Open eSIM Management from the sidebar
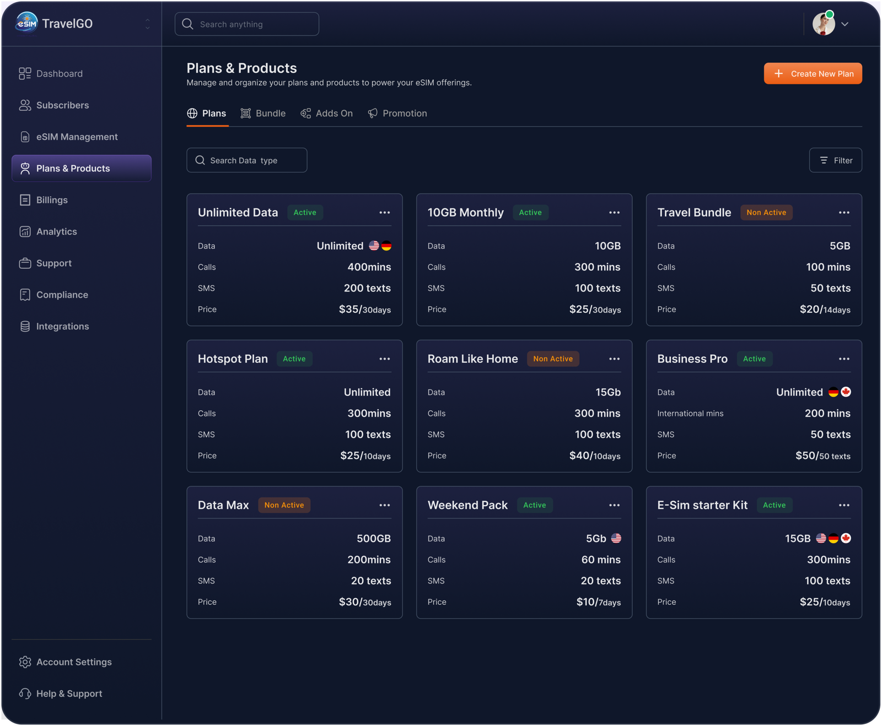This screenshot has width=882, height=726. (x=77, y=137)
